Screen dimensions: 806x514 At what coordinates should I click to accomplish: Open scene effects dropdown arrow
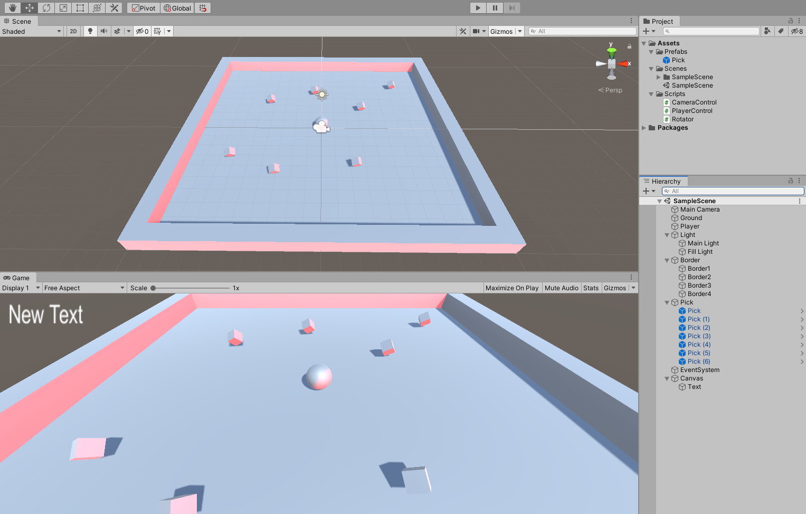[x=128, y=31]
